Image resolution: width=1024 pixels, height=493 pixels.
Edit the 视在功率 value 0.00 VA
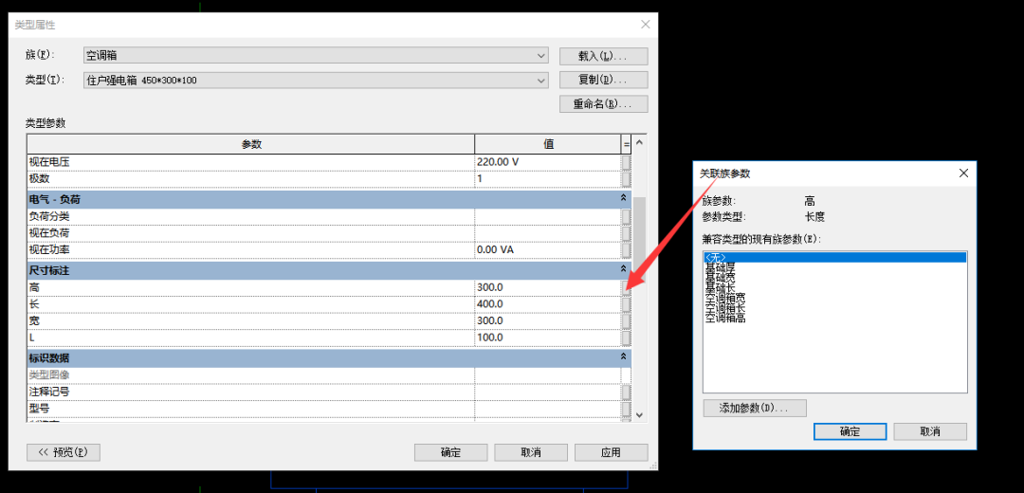click(x=548, y=250)
